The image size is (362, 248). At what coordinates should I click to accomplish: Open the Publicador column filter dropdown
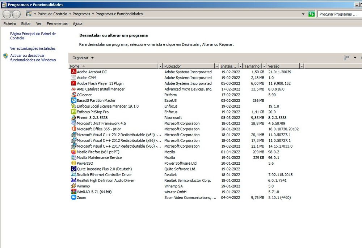click(x=217, y=66)
